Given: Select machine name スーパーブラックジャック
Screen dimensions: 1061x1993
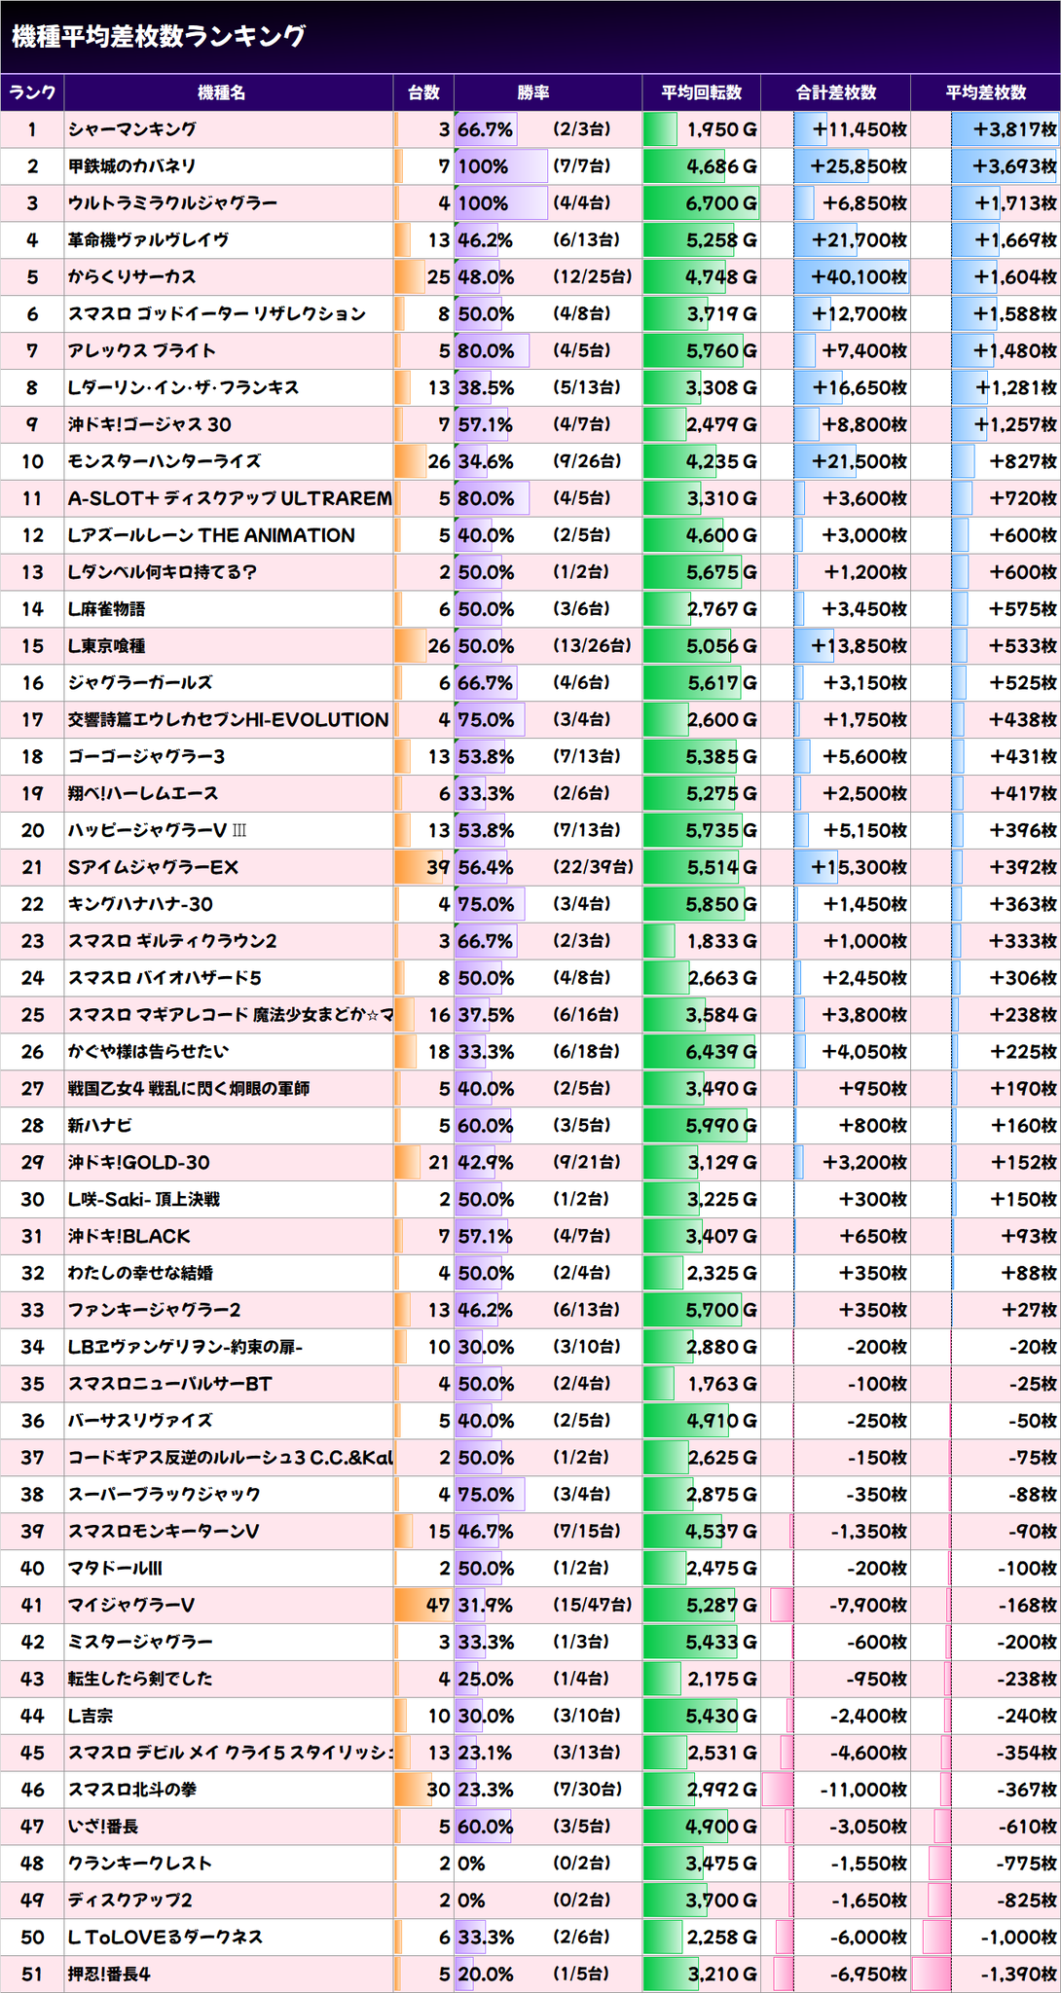Looking at the screenshot, I should [x=164, y=1495].
